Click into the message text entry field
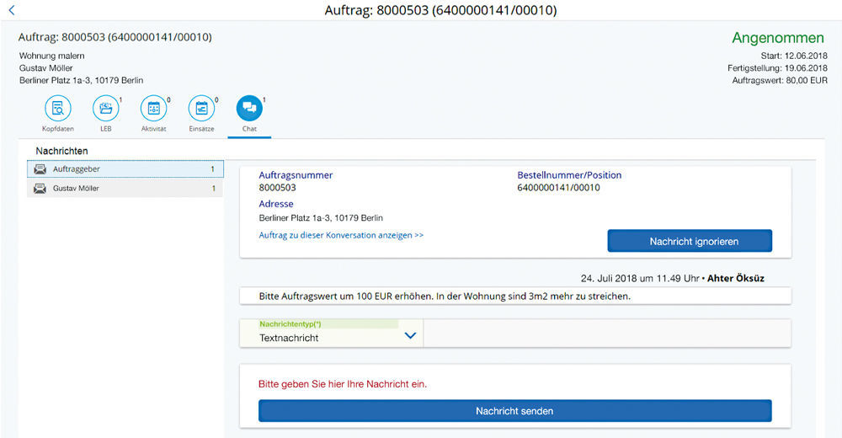 click(x=514, y=384)
